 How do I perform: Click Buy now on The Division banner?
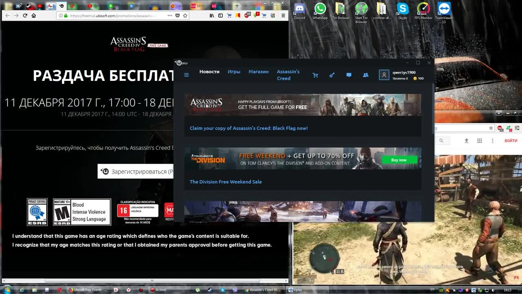coord(399,160)
